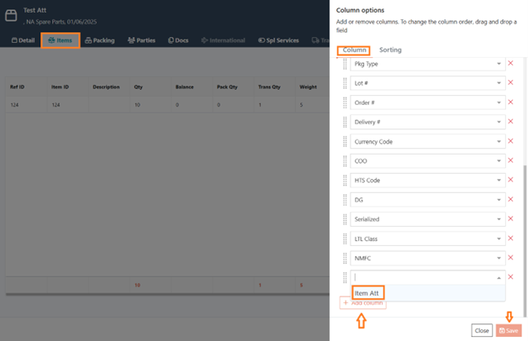Switch to the Column tab
This screenshot has height=341, width=528.
[x=354, y=50]
